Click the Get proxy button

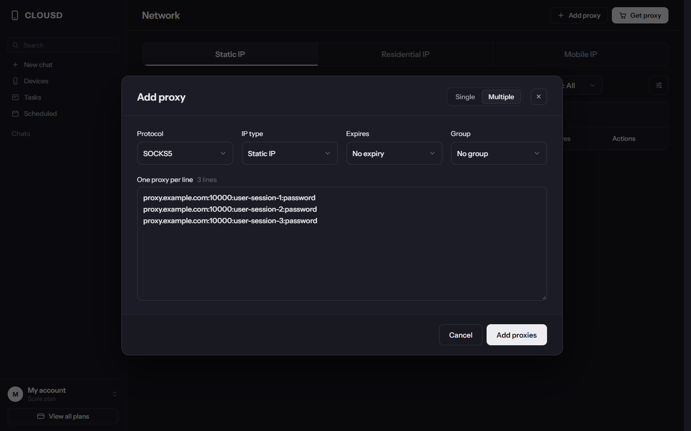(640, 15)
